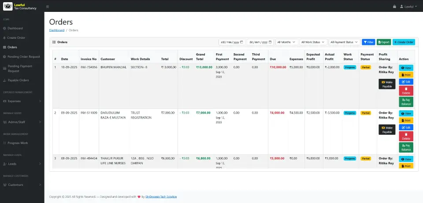Delete the DARUDULUM RAZA-E MUSTAFA order
The height and width of the screenshot is (203, 423).
pos(406,136)
